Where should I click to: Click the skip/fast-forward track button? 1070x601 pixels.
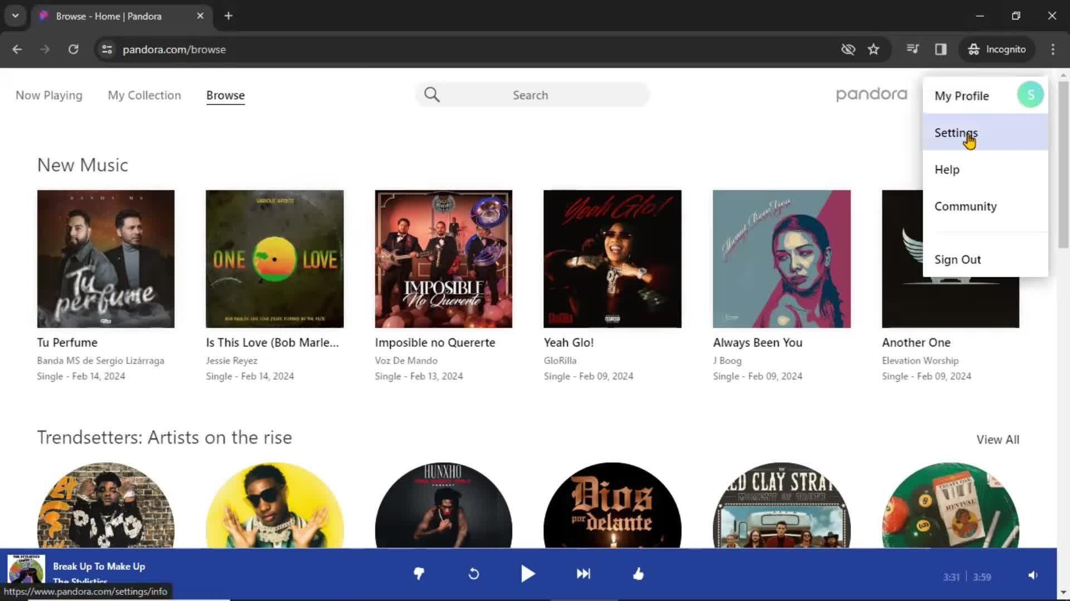click(x=583, y=574)
